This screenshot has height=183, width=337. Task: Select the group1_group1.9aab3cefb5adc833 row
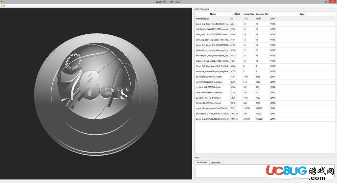pos(265,61)
